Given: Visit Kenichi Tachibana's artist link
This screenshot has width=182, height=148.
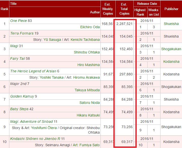Looking at the screenshot, I should pos(85,40).
